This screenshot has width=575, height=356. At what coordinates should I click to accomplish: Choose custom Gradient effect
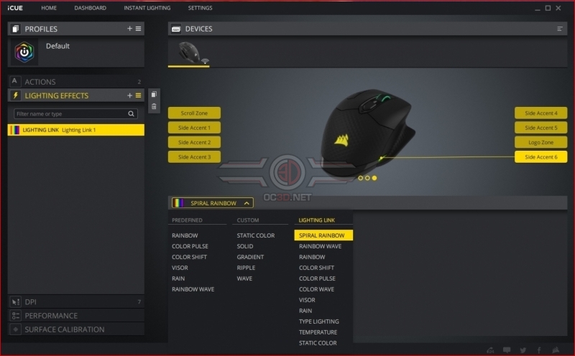[250, 257]
